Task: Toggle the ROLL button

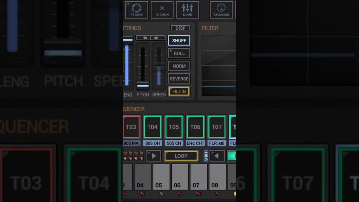Action: (x=179, y=53)
